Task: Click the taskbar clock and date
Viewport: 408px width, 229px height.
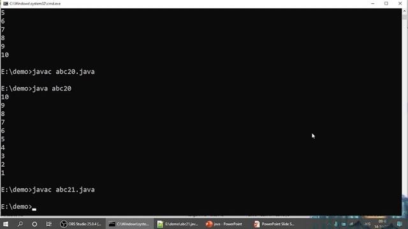Action: tap(381, 224)
